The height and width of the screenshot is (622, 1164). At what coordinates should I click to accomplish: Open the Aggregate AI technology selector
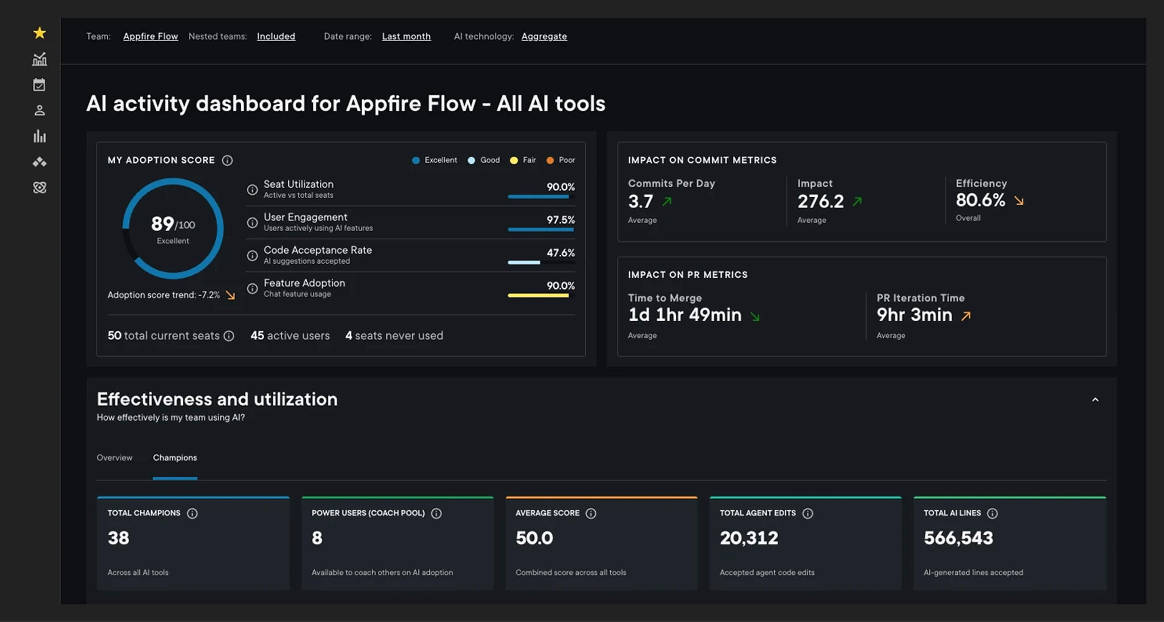(544, 36)
